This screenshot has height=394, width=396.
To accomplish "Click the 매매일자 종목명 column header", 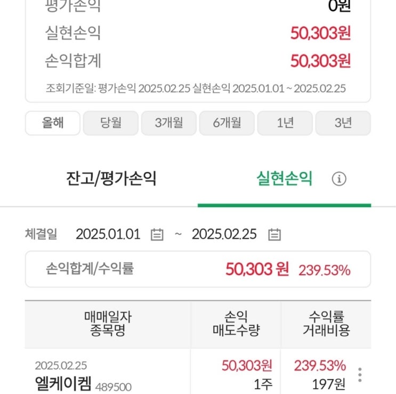I will click(108, 324).
